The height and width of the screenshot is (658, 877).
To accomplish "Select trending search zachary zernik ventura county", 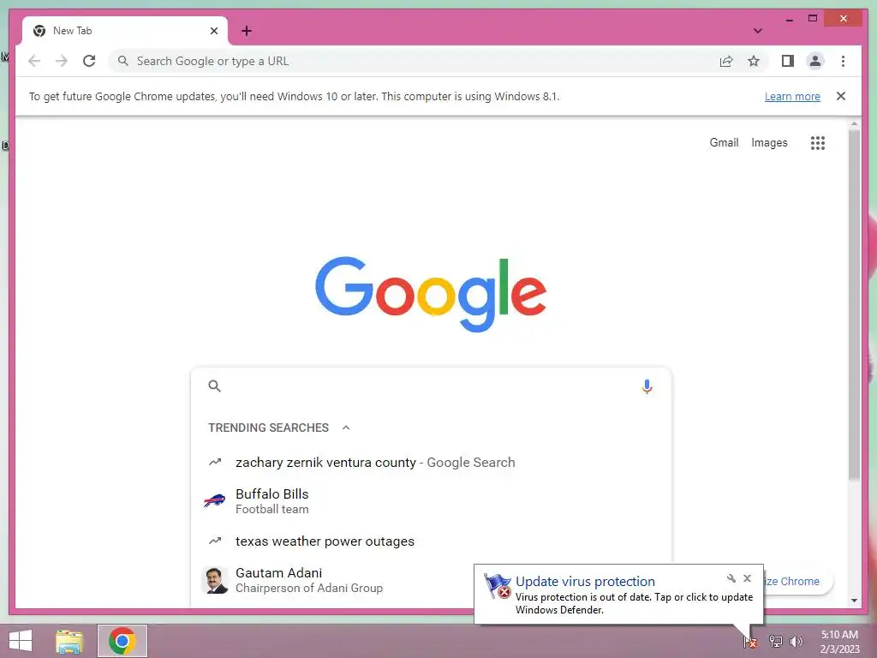I will coord(431,462).
